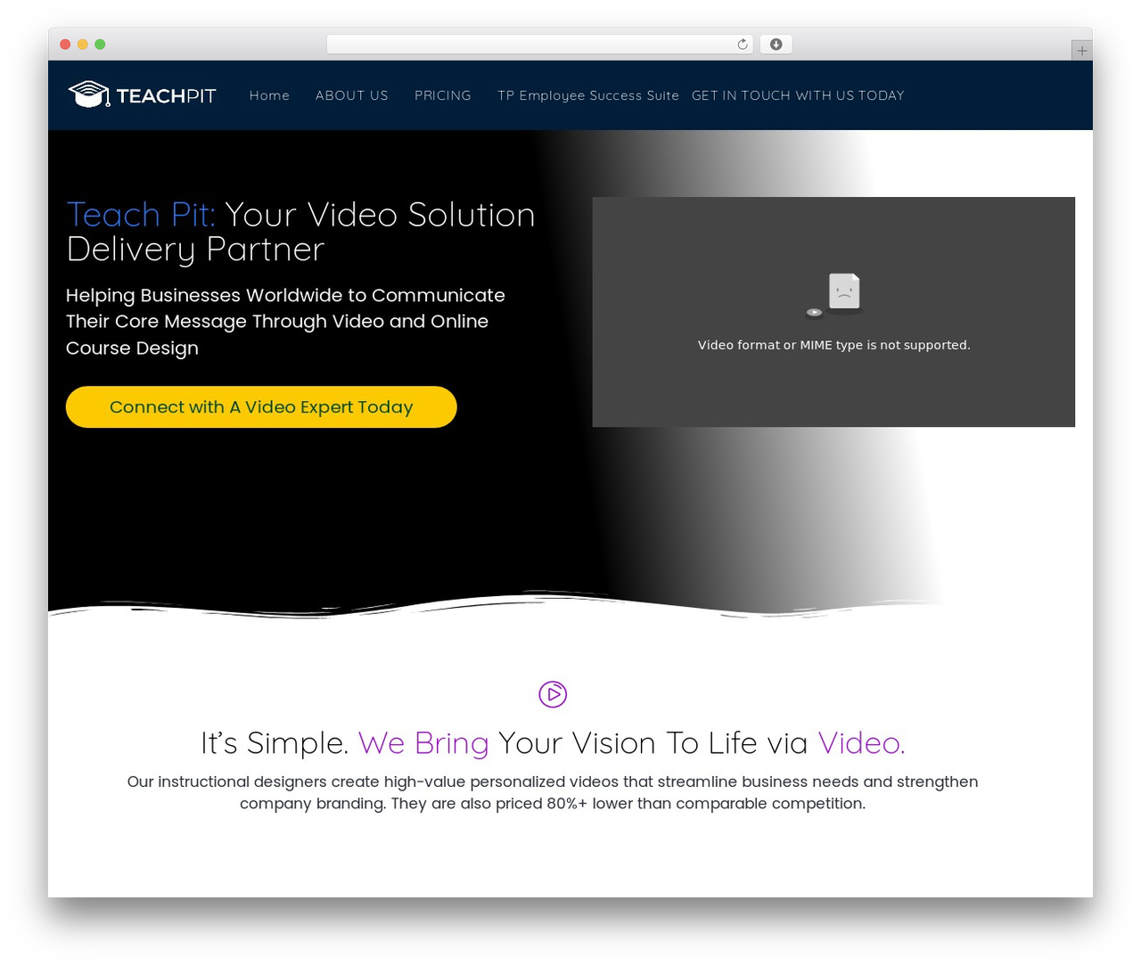Viewport: 1141px width, 966px height.
Task: Click 'Helping Businesses Worldwide' subheading text
Action: pyautogui.click(x=285, y=322)
